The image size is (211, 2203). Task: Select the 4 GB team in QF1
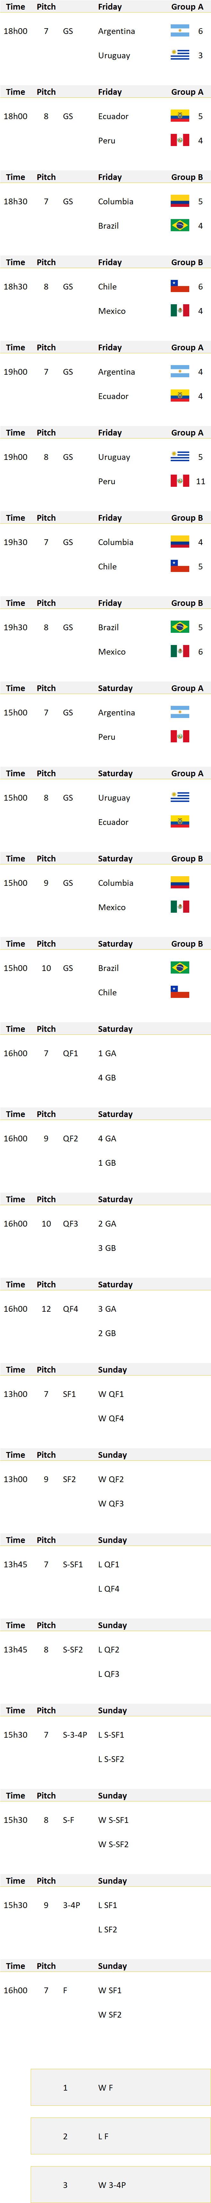click(x=107, y=1078)
